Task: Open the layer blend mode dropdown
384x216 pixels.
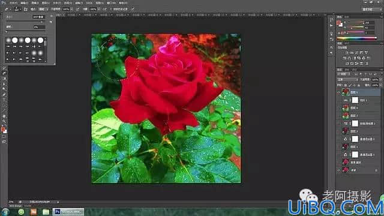Action: [347, 80]
